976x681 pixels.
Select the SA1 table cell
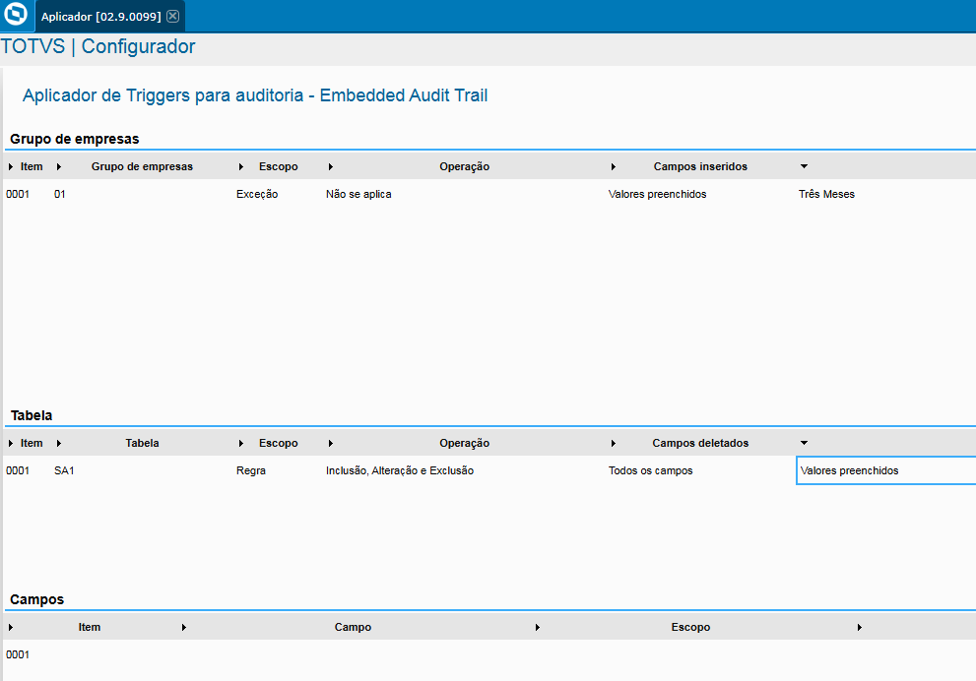[64, 470]
